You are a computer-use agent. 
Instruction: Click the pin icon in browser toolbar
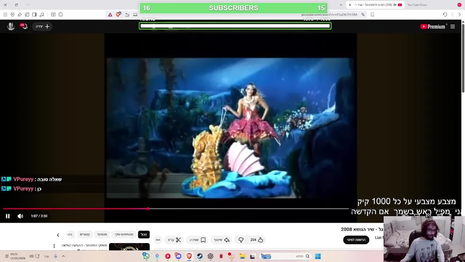click(x=20, y=15)
